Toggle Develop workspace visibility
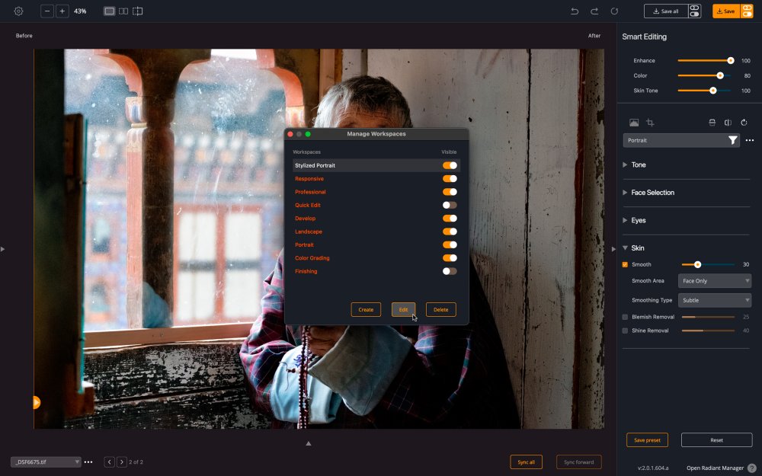762x476 pixels. (450, 218)
